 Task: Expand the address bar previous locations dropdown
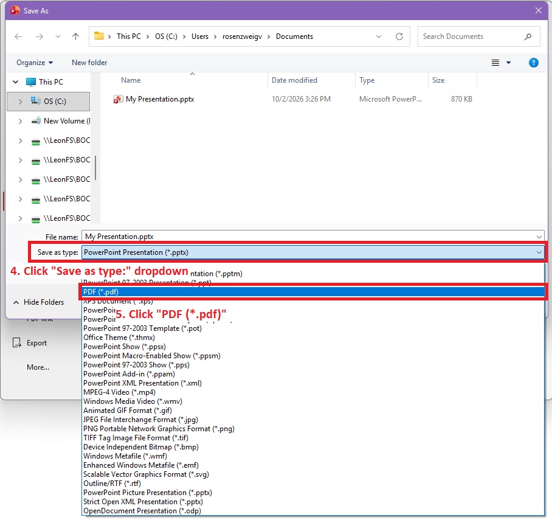pos(379,36)
